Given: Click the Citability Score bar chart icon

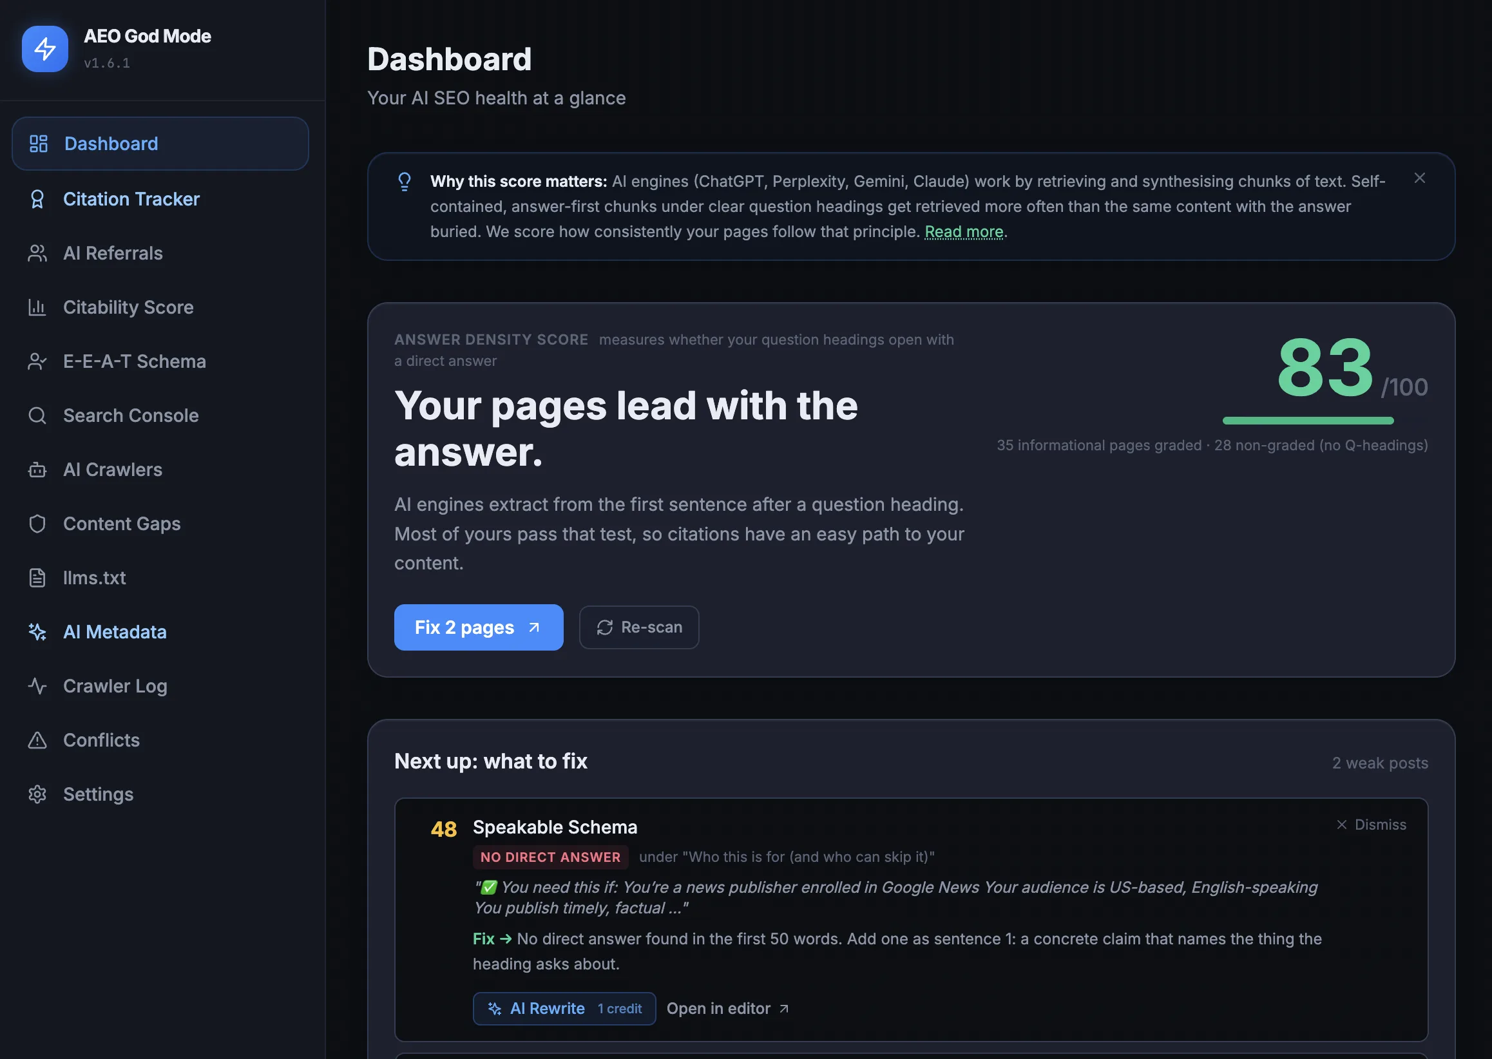Looking at the screenshot, I should coord(37,307).
